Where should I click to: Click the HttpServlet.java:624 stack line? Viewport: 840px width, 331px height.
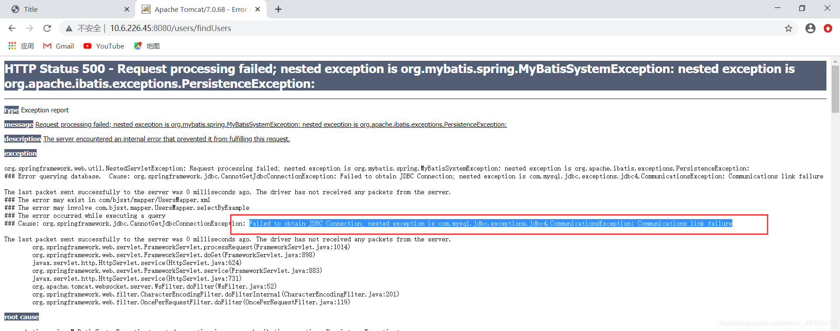[x=137, y=263]
